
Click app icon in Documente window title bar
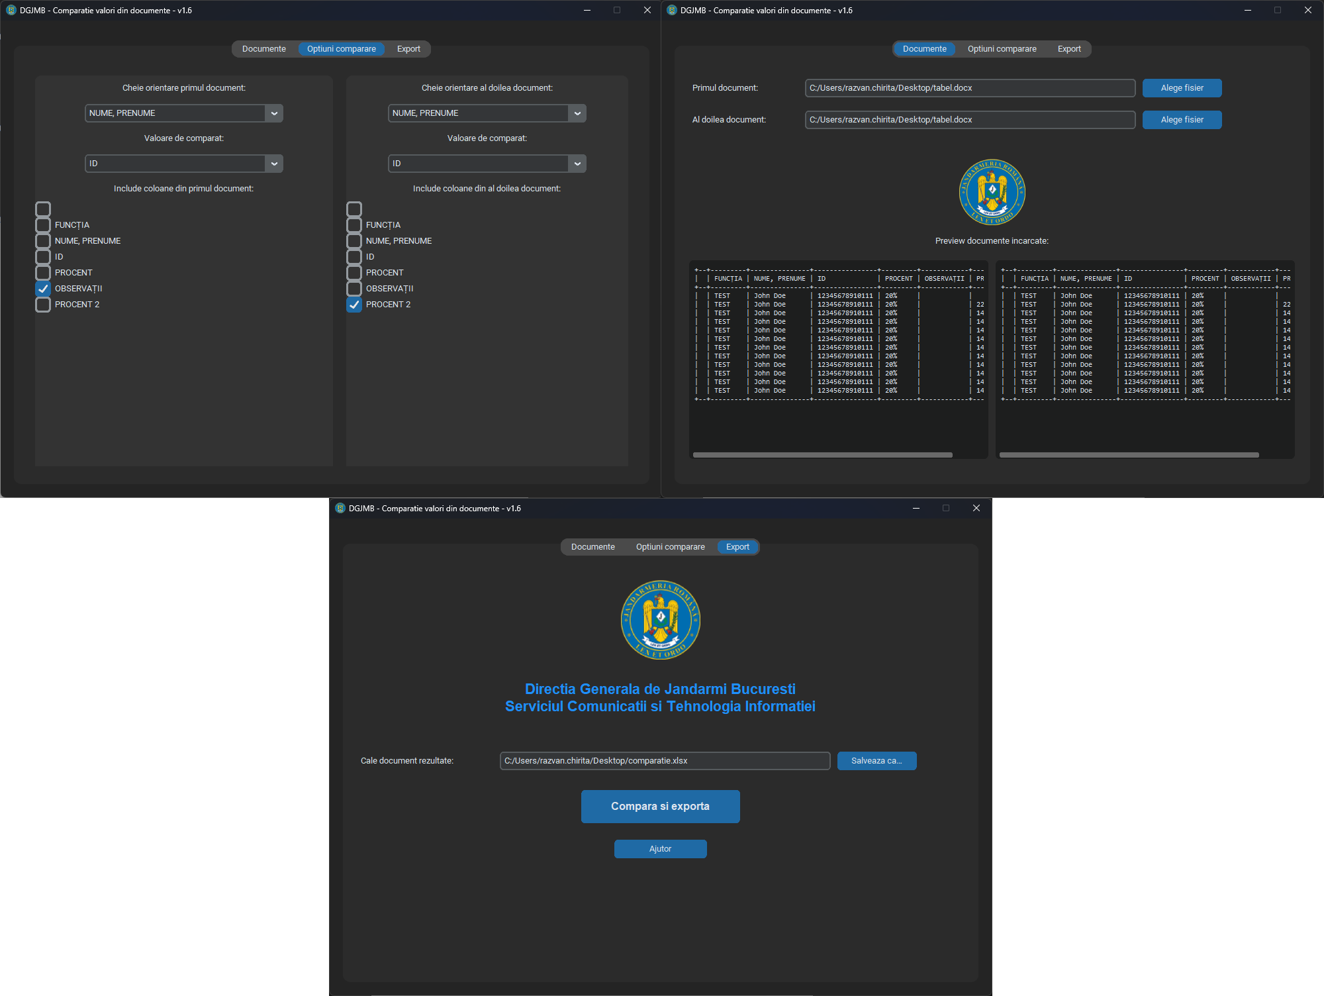click(672, 11)
